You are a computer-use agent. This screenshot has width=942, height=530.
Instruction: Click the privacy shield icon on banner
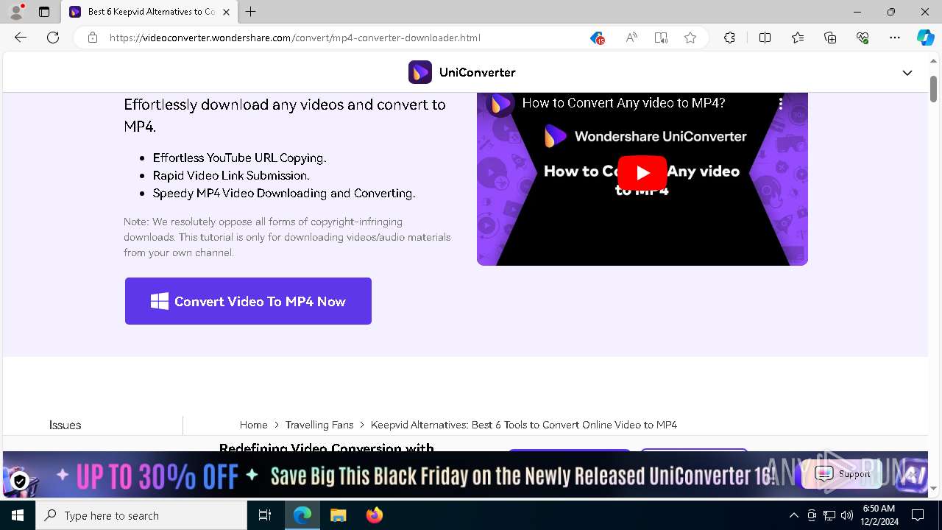coord(20,481)
